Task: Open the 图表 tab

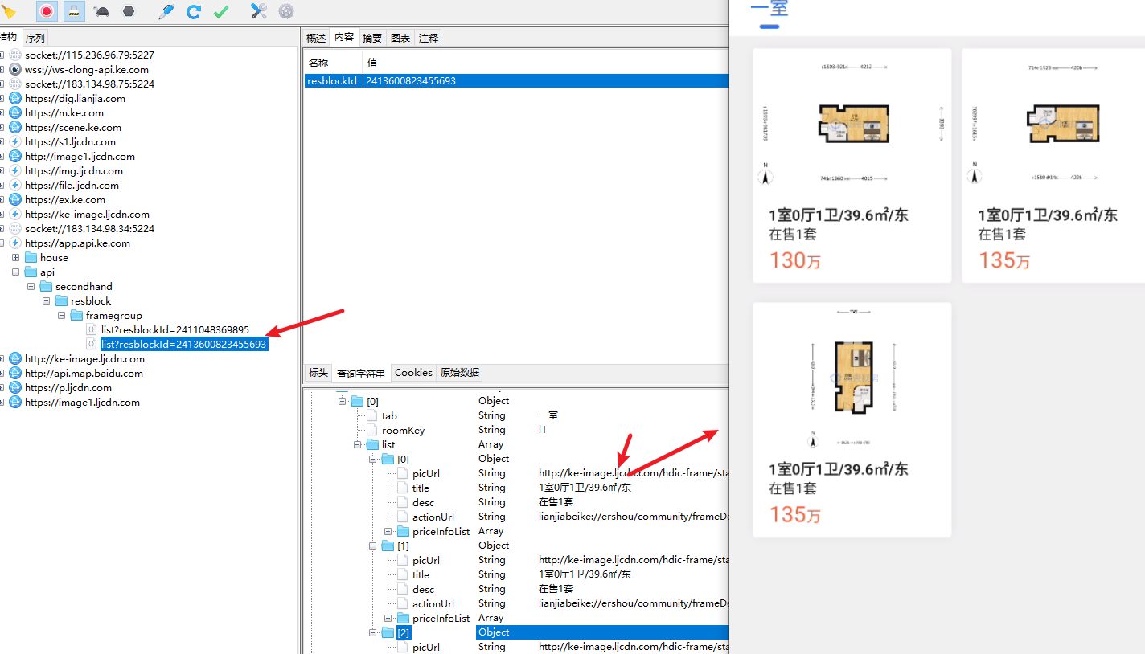Action: point(400,38)
